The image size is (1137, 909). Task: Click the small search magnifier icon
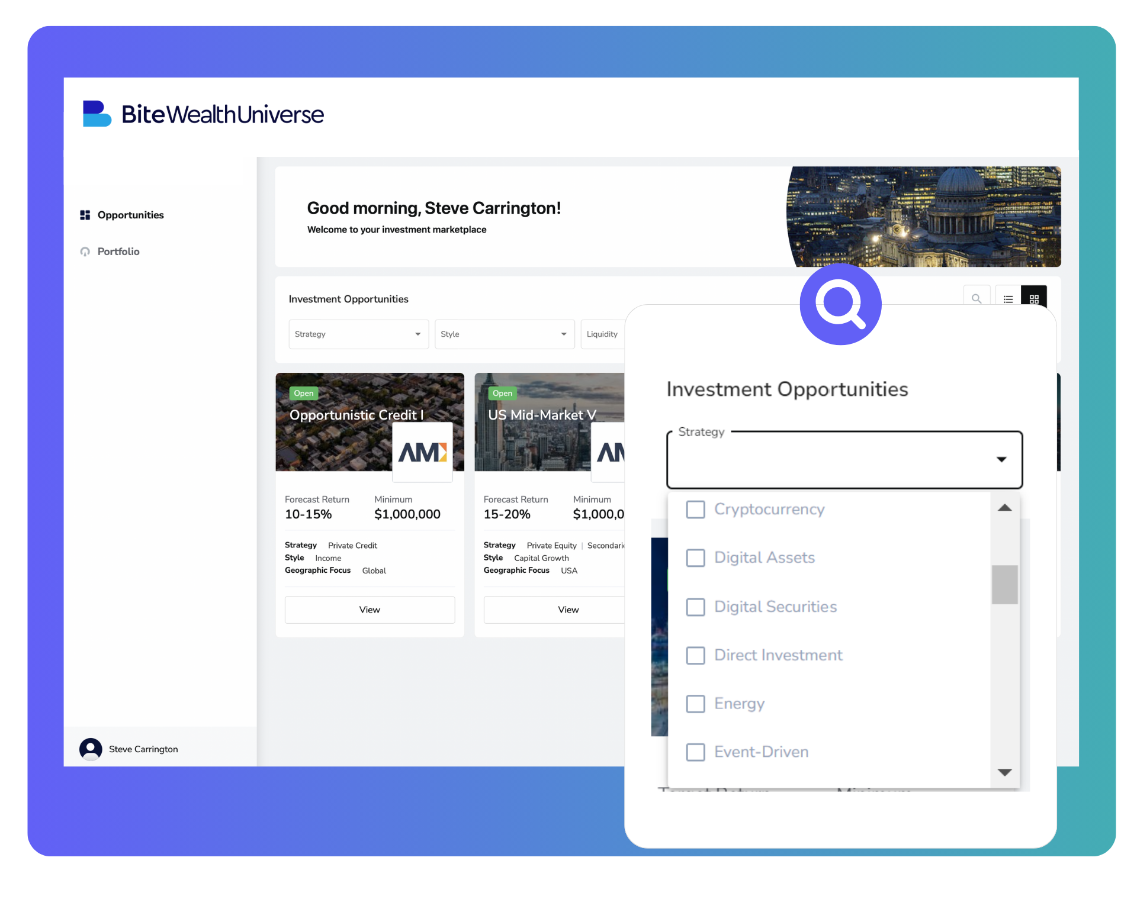[977, 299]
